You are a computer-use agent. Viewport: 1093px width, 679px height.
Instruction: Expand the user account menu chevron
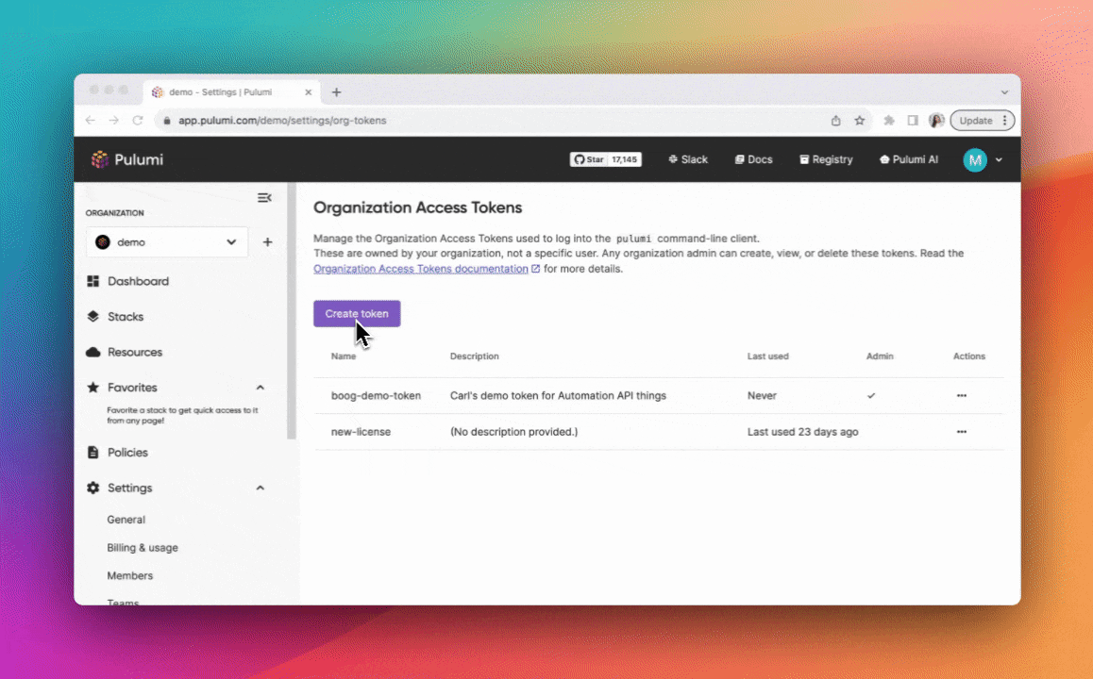click(999, 160)
